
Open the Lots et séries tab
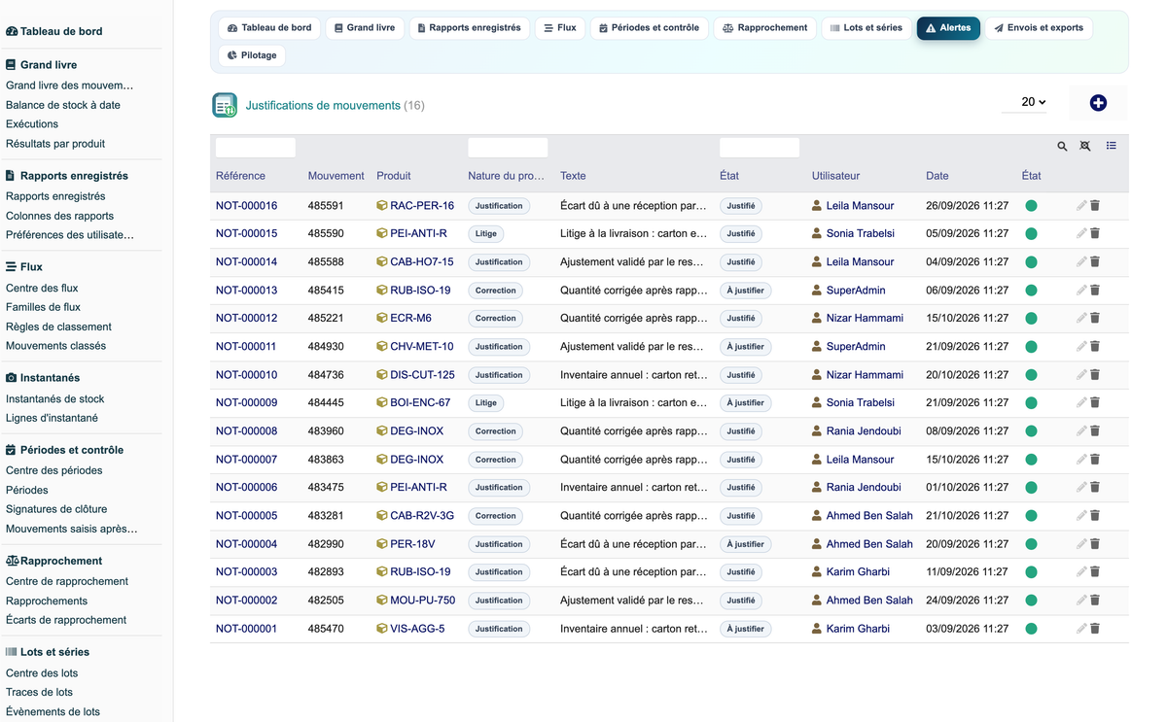[866, 28]
